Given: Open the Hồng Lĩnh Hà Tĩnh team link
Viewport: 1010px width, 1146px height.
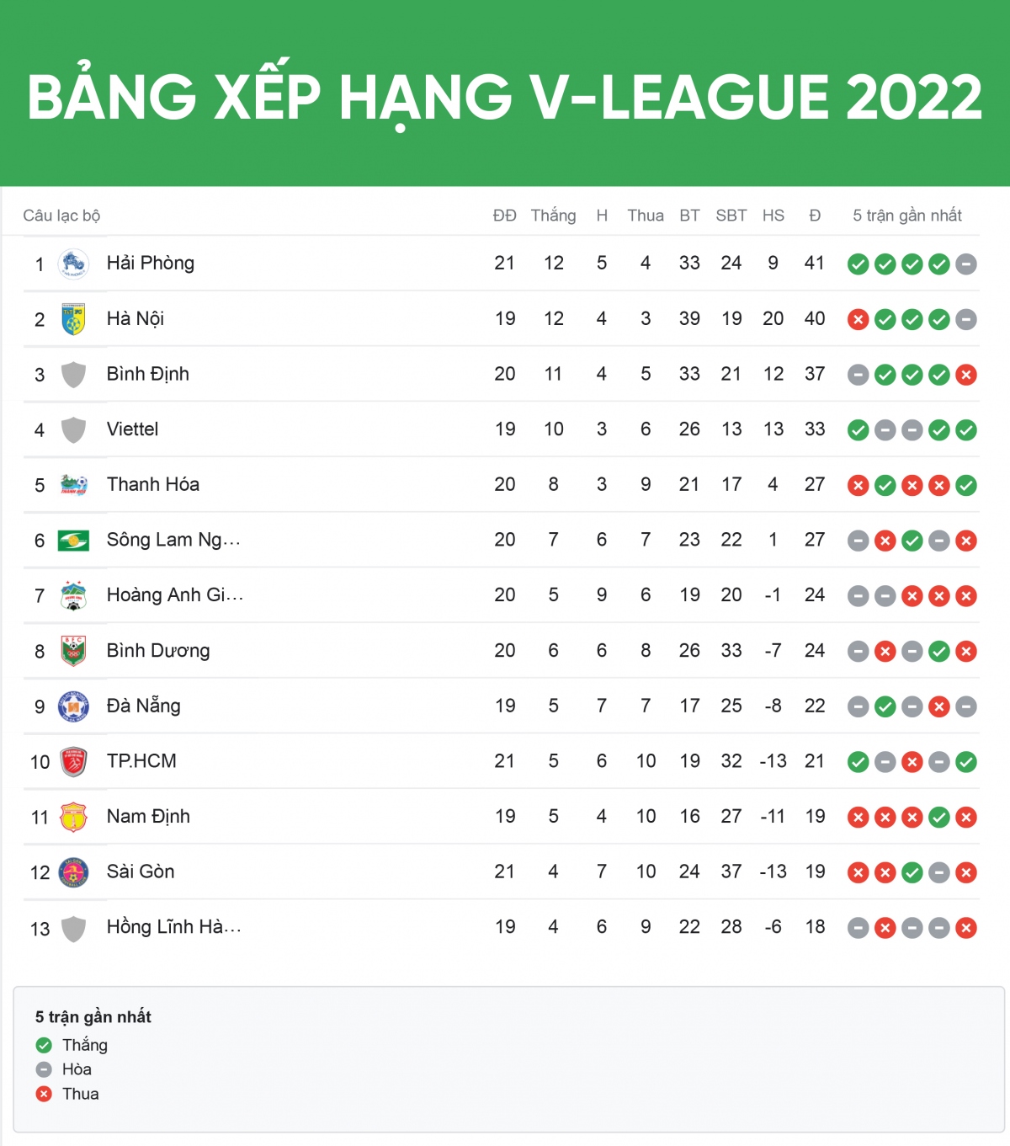Looking at the screenshot, I should [x=174, y=927].
